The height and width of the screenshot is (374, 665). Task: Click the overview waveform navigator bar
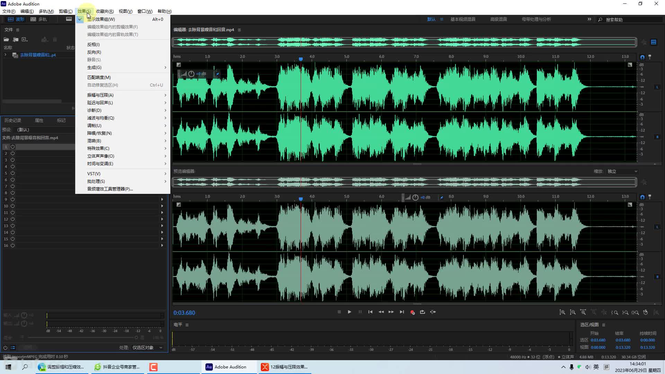pyautogui.click(x=405, y=42)
